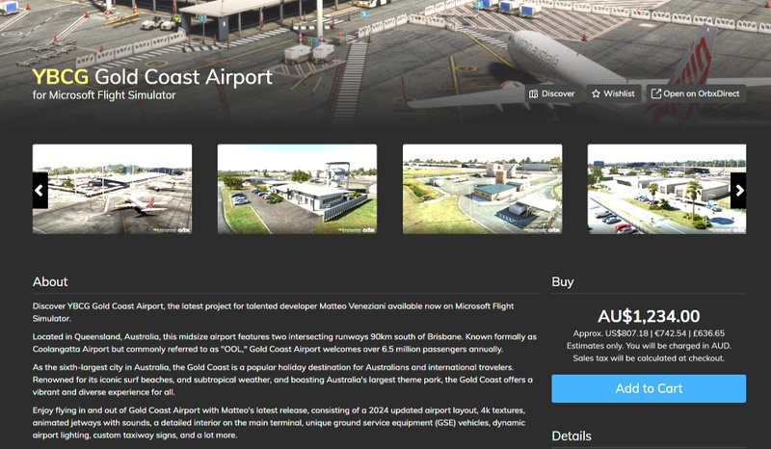Click the map icon on Discover

pos(534,93)
